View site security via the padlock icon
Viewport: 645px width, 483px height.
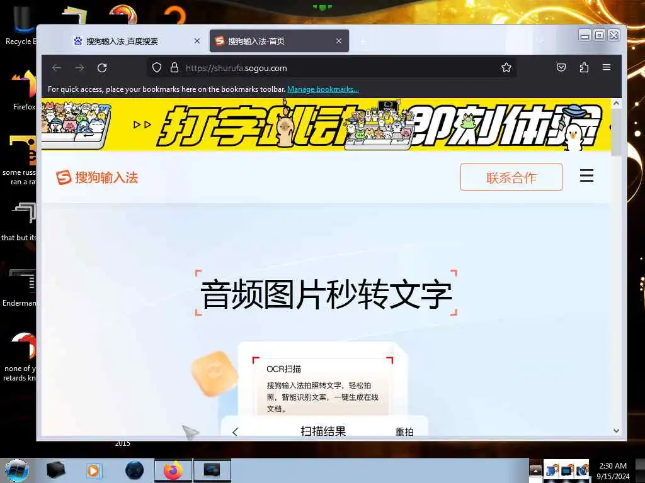[174, 68]
